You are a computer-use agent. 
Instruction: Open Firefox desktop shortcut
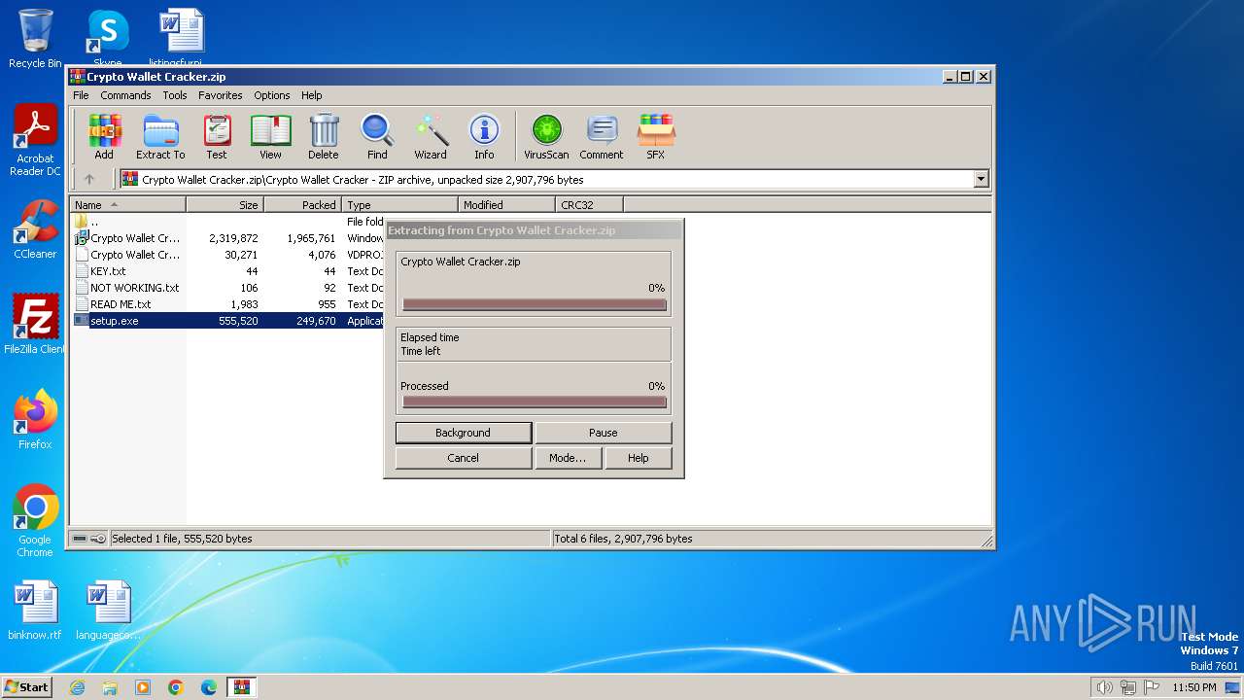35,420
